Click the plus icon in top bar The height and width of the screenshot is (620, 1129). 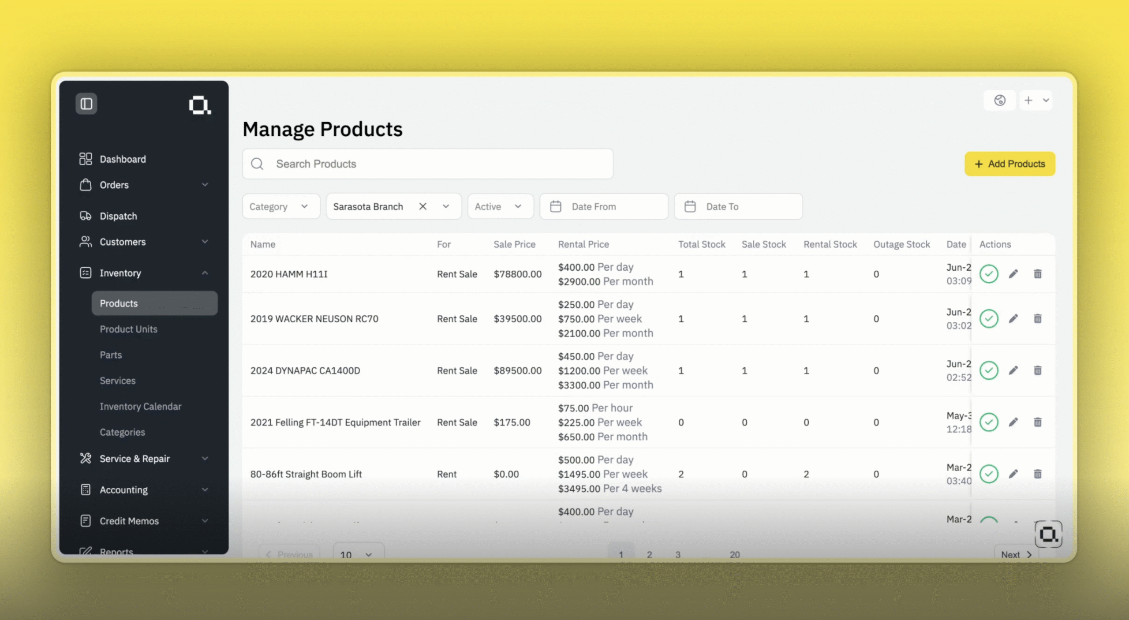(x=1028, y=101)
